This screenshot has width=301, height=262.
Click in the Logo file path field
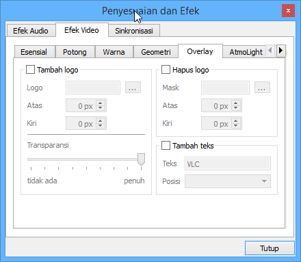click(x=93, y=88)
